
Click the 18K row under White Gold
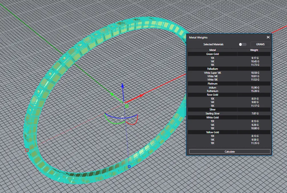(229, 128)
